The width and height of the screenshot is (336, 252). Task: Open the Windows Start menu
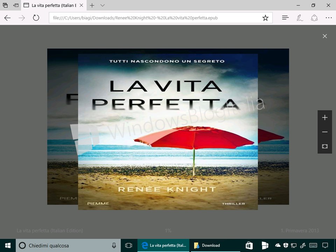8,245
